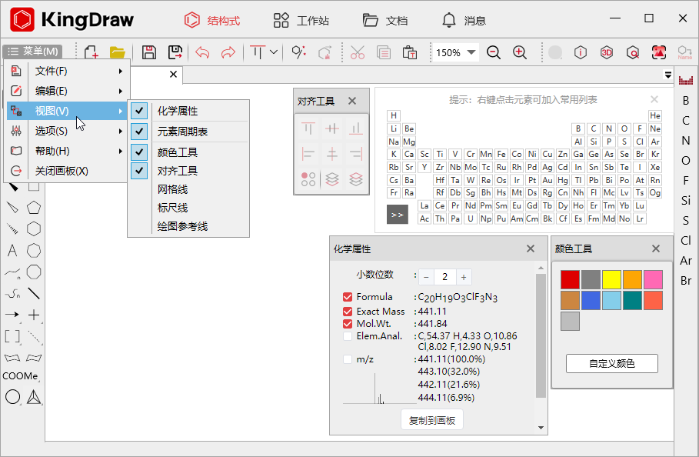This screenshot has height=457, width=699.
Task: Open the 3D view icon
Action: (x=607, y=52)
